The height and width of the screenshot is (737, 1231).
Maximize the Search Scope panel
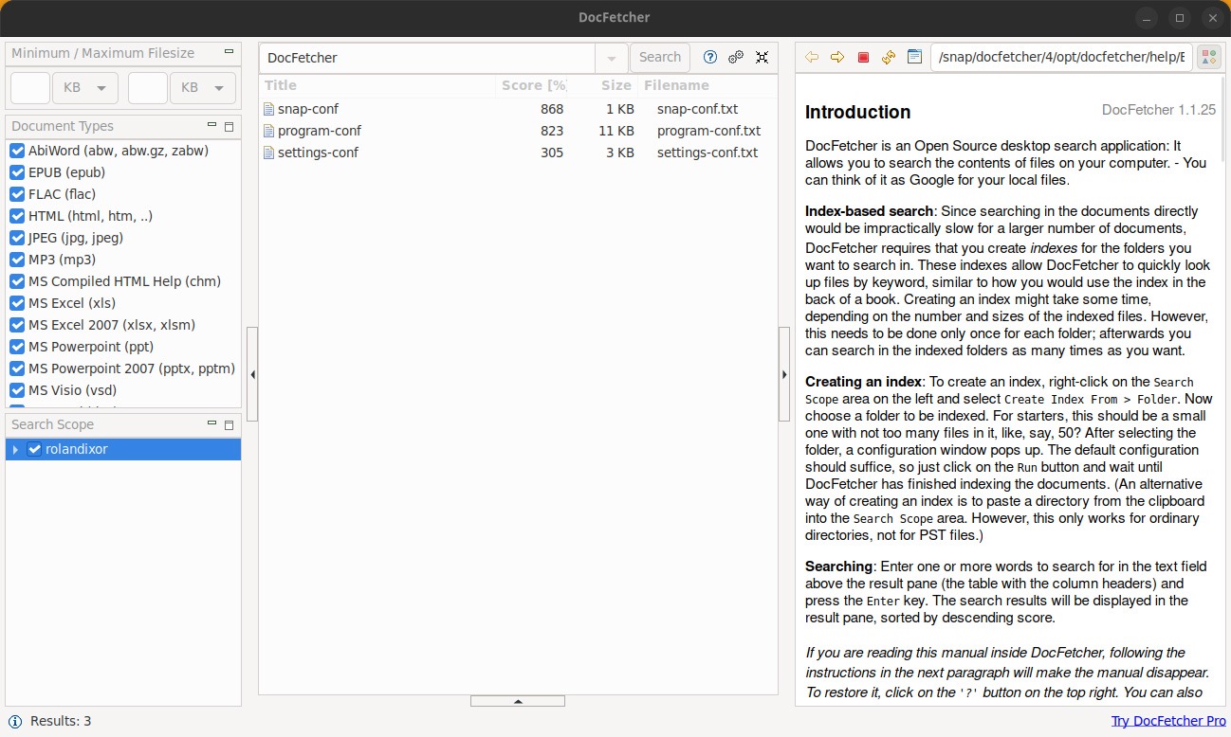(x=229, y=424)
